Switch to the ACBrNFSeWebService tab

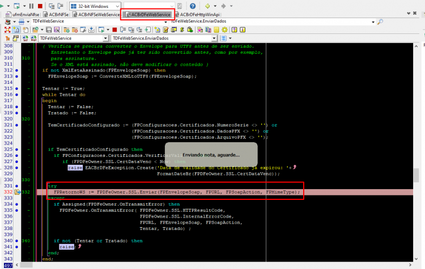point(96,14)
